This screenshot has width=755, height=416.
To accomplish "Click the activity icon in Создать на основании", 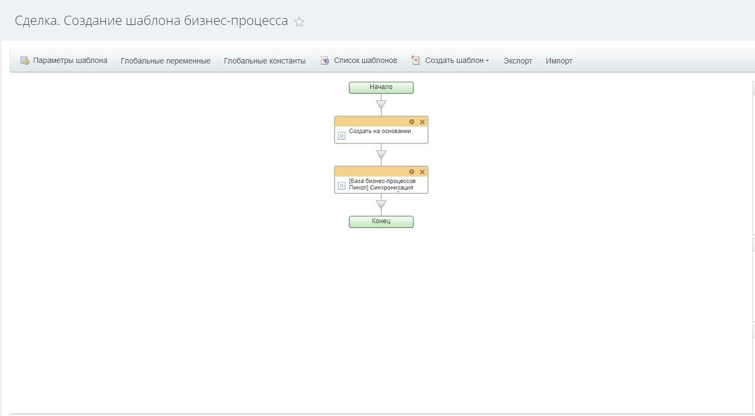I will [342, 136].
